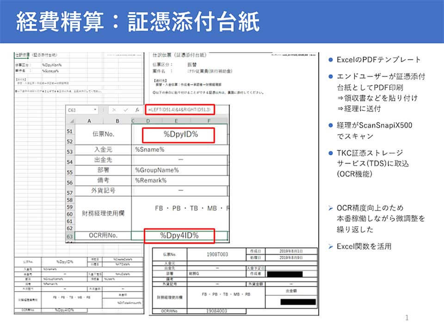Click OCR number 19084003 in the PDF sample
This screenshot has height=325, width=444.
click(x=216, y=311)
